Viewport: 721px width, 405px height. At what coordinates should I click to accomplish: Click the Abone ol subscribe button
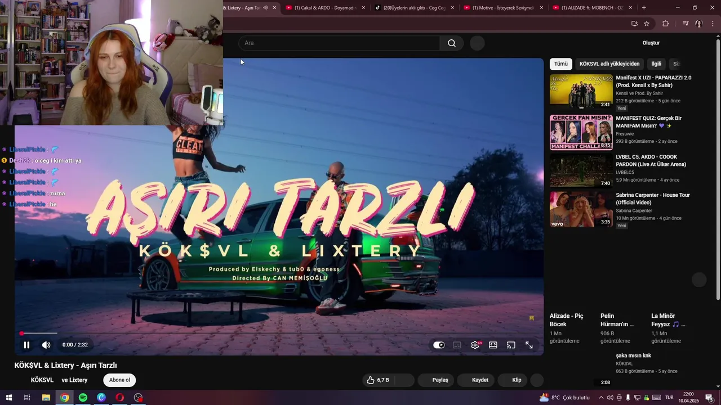coord(119,380)
